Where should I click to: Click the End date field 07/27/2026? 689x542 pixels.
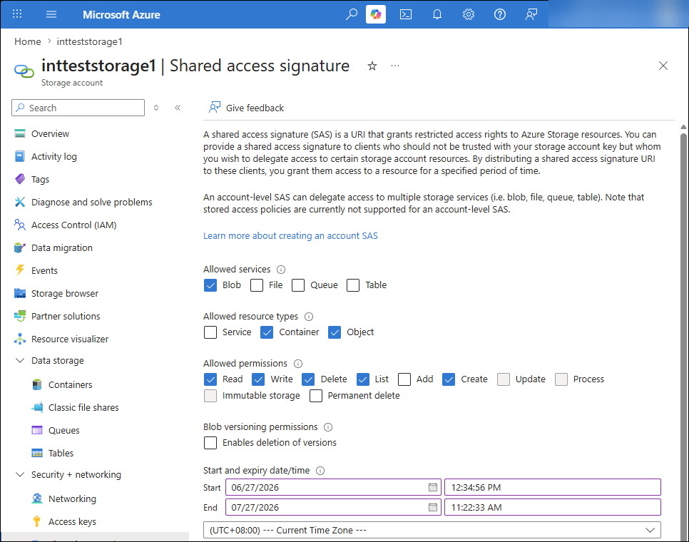click(333, 507)
